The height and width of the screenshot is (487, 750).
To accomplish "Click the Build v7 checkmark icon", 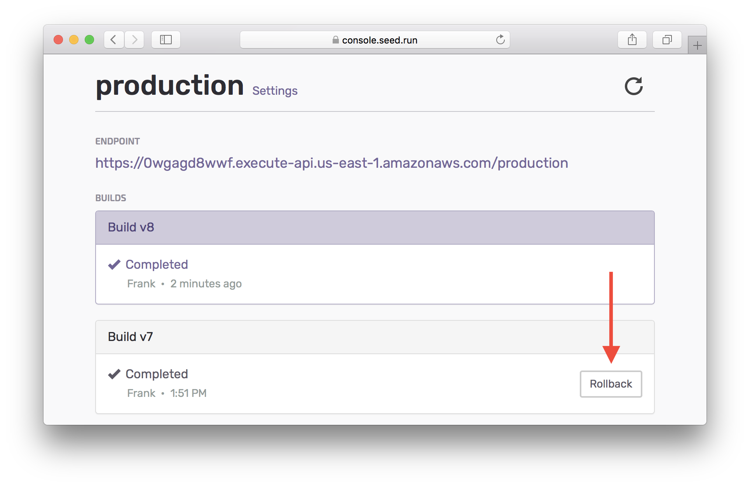I will [114, 374].
